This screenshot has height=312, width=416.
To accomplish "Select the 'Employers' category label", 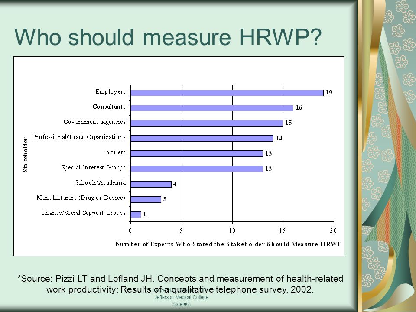I will (110, 92).
